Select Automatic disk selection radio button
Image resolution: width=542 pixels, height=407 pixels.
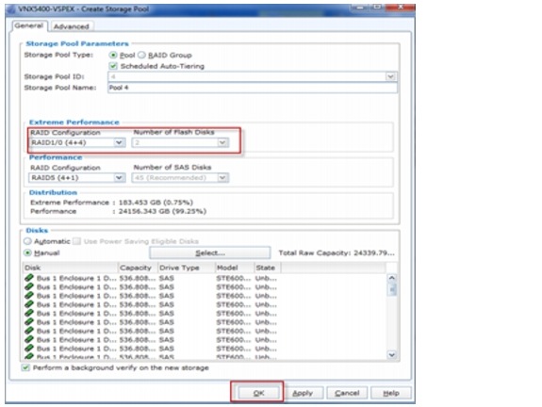point(27,241)
